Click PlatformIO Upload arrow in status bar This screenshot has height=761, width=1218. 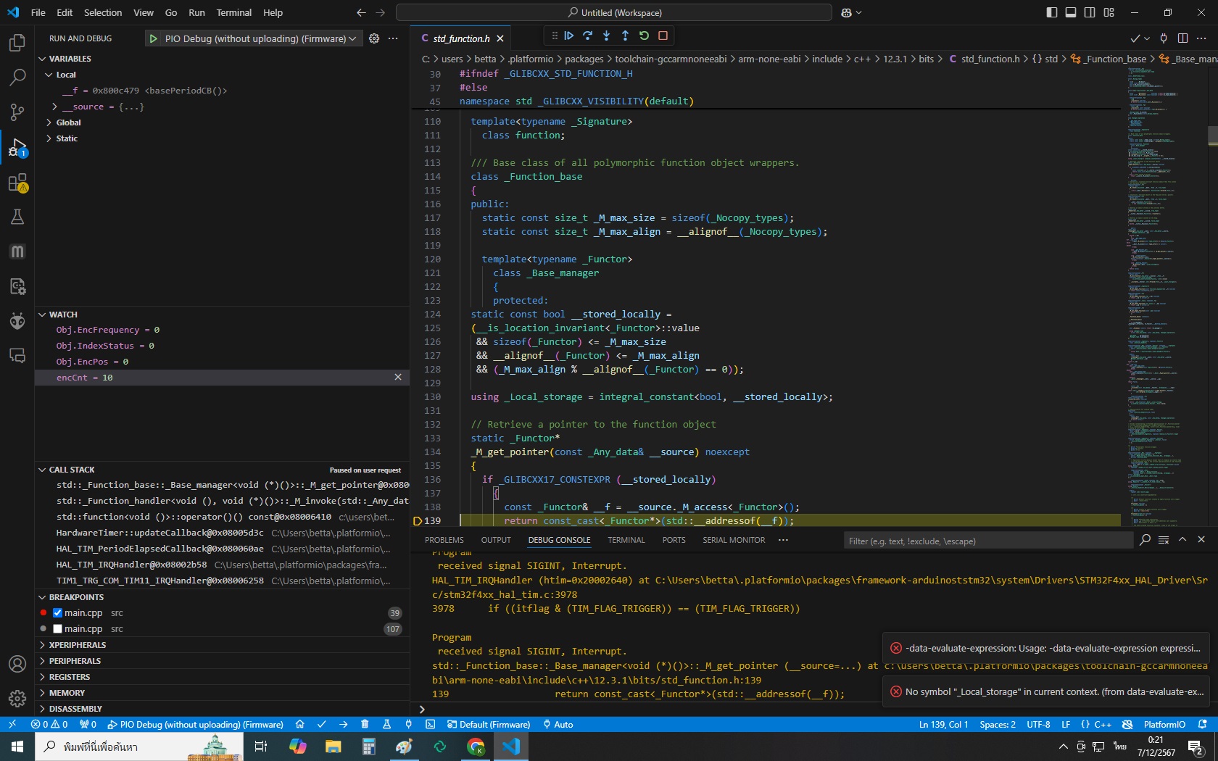point(344,724)
